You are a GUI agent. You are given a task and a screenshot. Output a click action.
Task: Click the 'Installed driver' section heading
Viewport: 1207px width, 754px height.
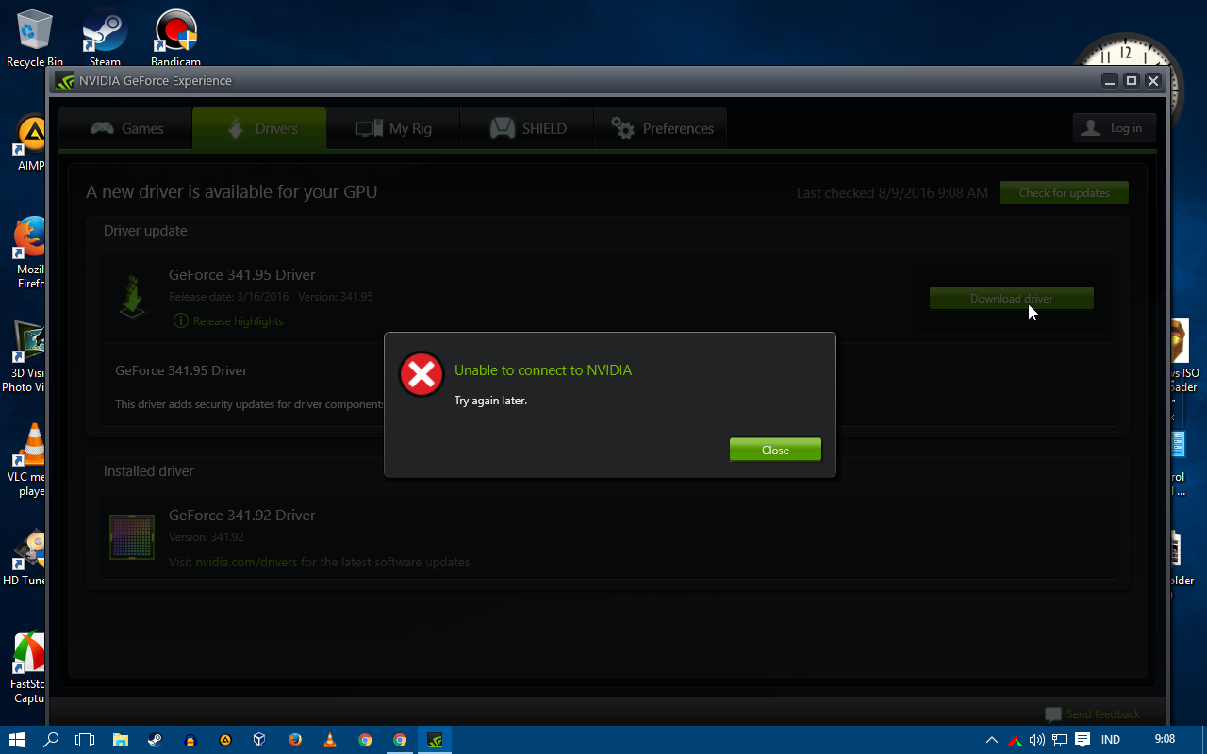coord(149,471)
